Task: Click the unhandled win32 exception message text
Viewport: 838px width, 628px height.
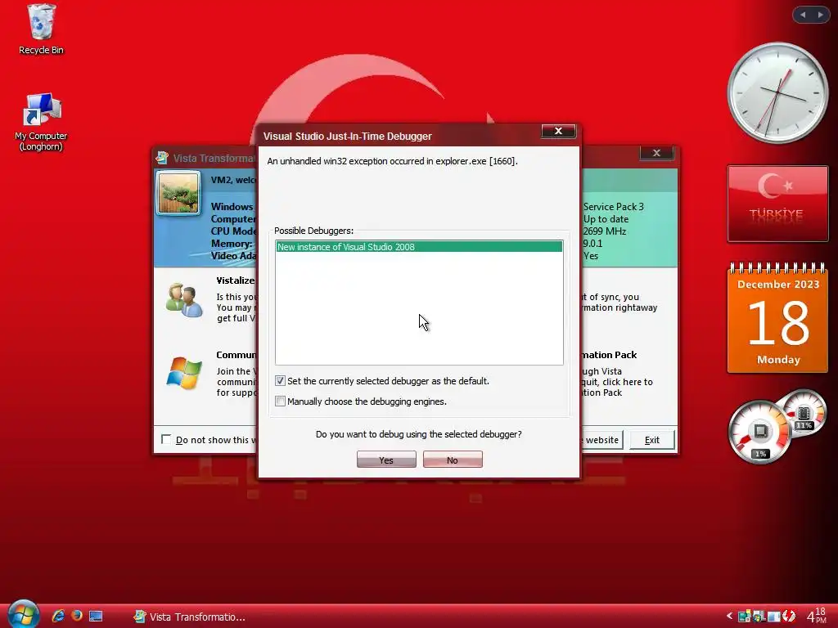Action: [x=392, y=161]
